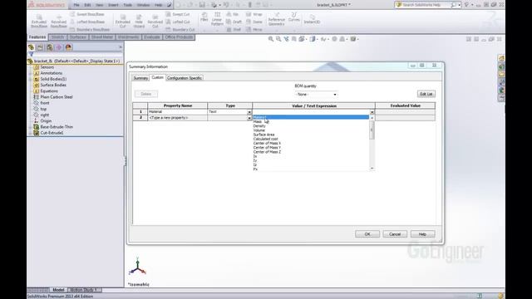Select Surface Area from the value list

pyautogui.click(x=264, y=135)
